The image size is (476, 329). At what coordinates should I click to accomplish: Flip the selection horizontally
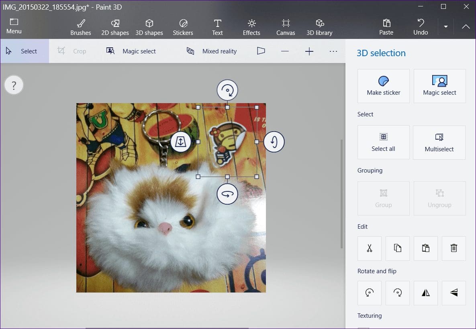tap(426, 292)
